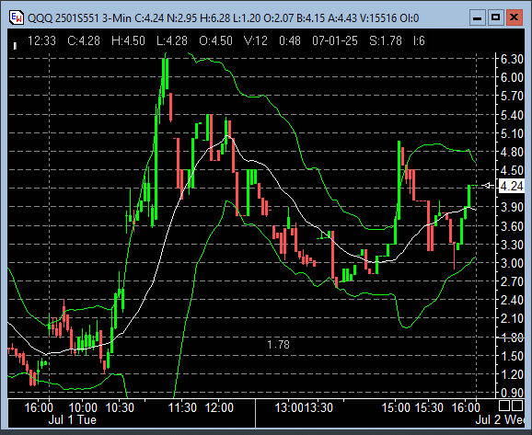Click the S:1.78 readout in data line
Image resolution: width=532 pixels, height=435 pixels.
pyautogui.click(x=386, y=41)
